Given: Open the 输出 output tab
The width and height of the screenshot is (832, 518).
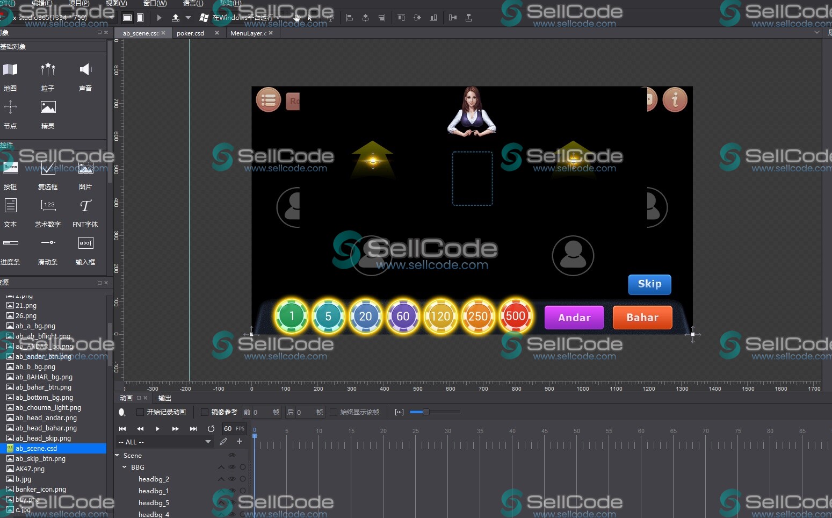Looking at the screenshot, I should 164,398.
